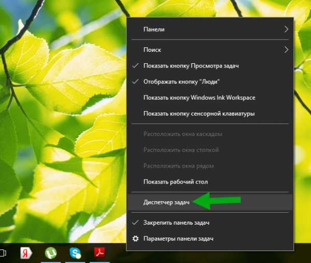
Task: Open Adobe Acrobat Reader from the taskbar
Action: tap(100, 253)
